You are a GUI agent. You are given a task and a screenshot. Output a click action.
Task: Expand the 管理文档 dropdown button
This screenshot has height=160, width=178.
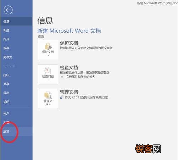[x=48, y=99]
